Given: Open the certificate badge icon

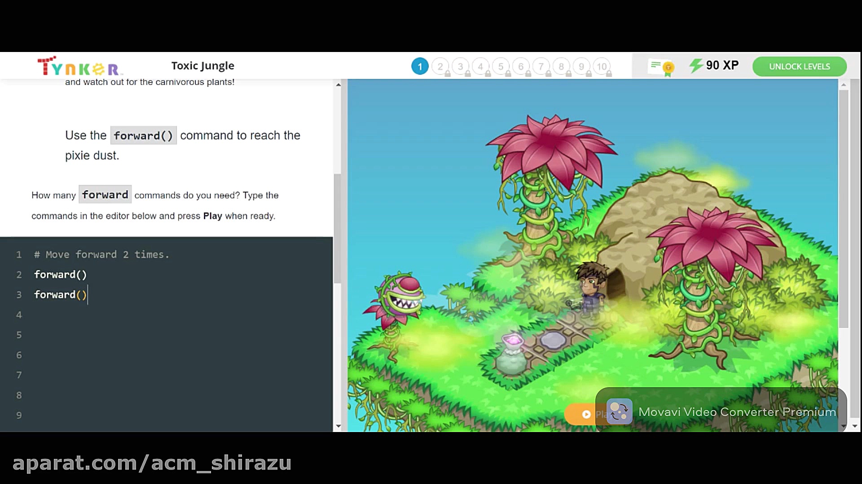Looking at the screenshot, I should tap(661, 67).
